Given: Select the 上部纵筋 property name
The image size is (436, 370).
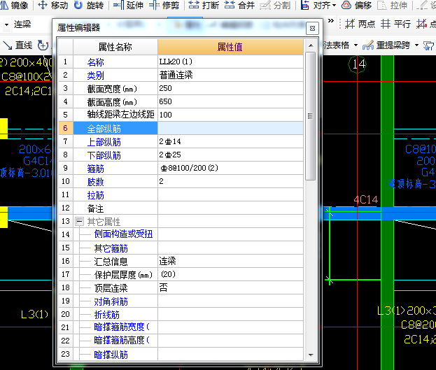Looking at the screenshot, I should tap(104, 142).
